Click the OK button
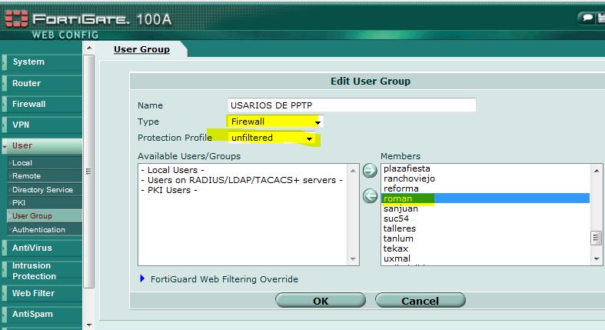 [321, 301]
